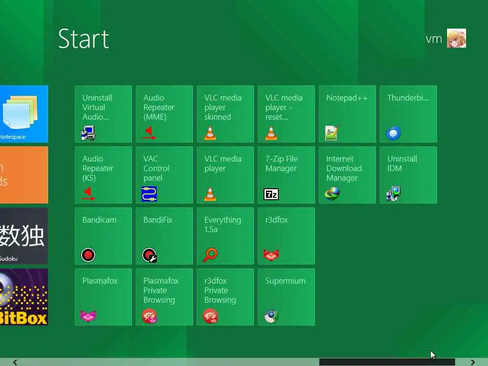Open 7-Zip File Manager tile

tap(286, 175)
